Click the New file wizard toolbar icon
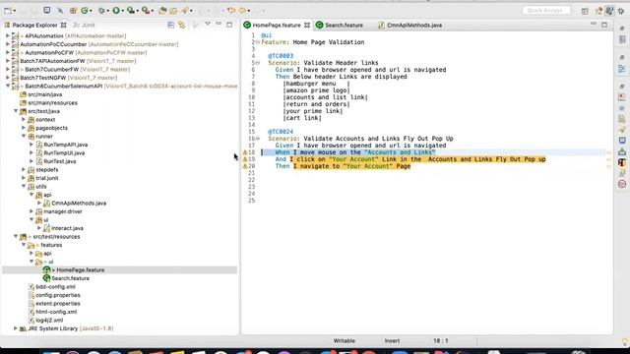The image size is (630, 354). pyautogui.click(x=8, y=11)
